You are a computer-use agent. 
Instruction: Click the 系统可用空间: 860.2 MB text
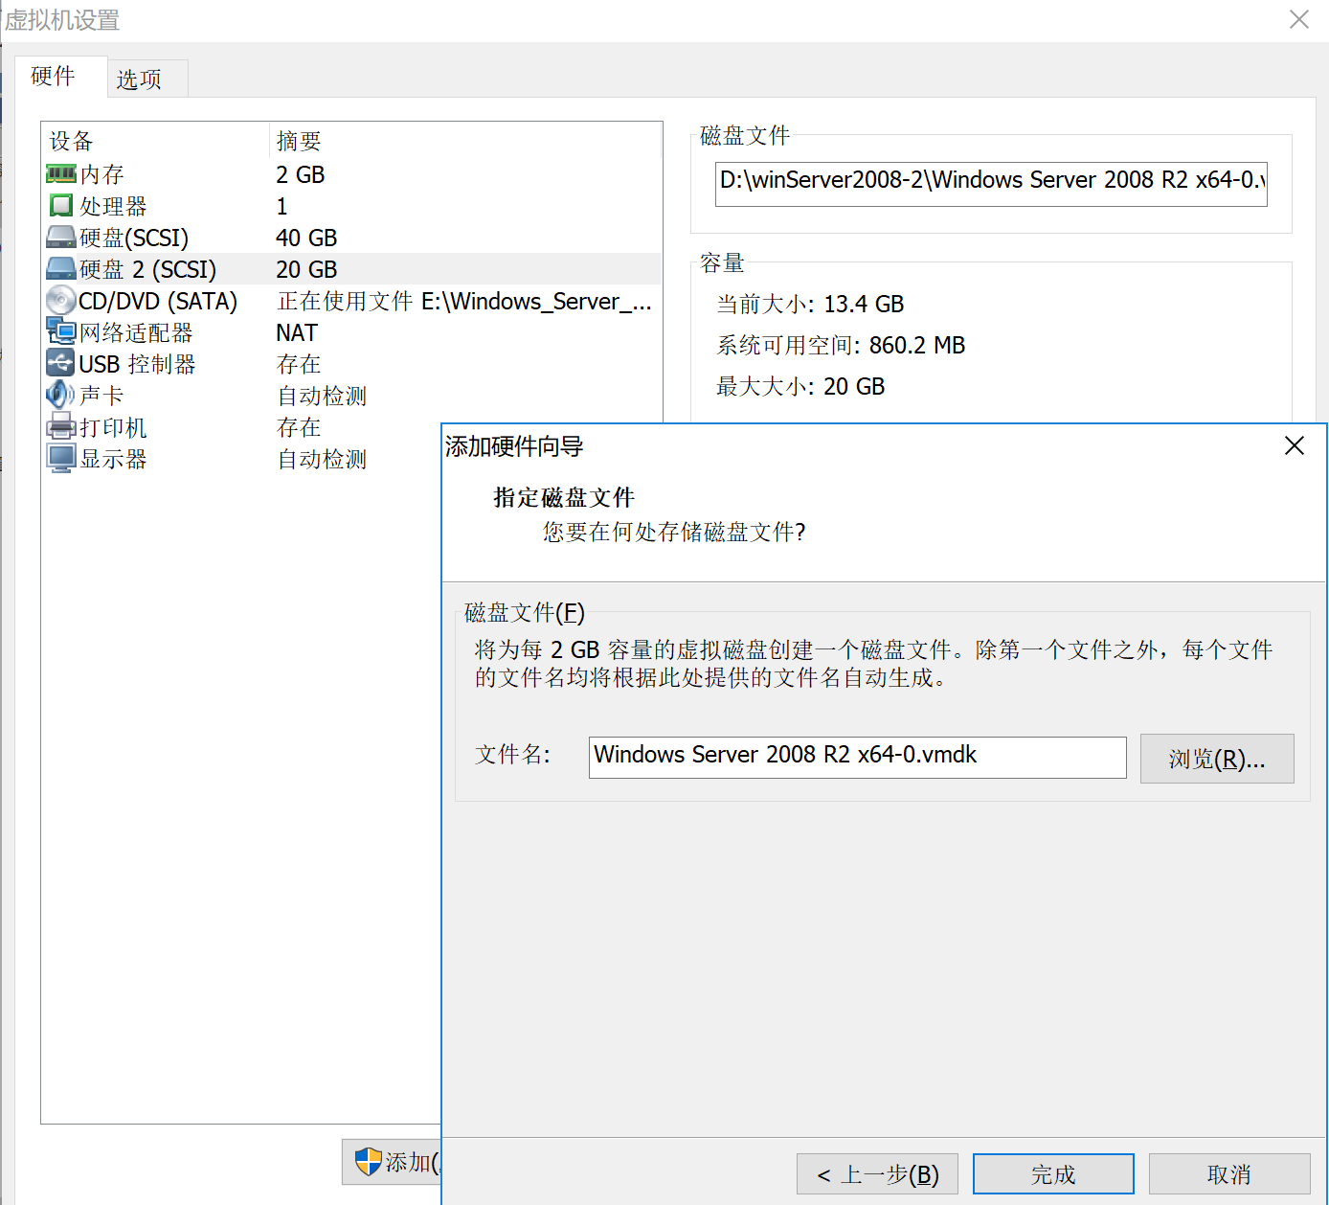click(841, 345)
